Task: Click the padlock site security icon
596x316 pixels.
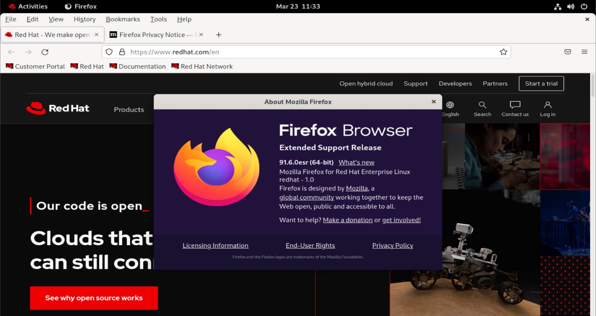Action: tap(122, 52)
